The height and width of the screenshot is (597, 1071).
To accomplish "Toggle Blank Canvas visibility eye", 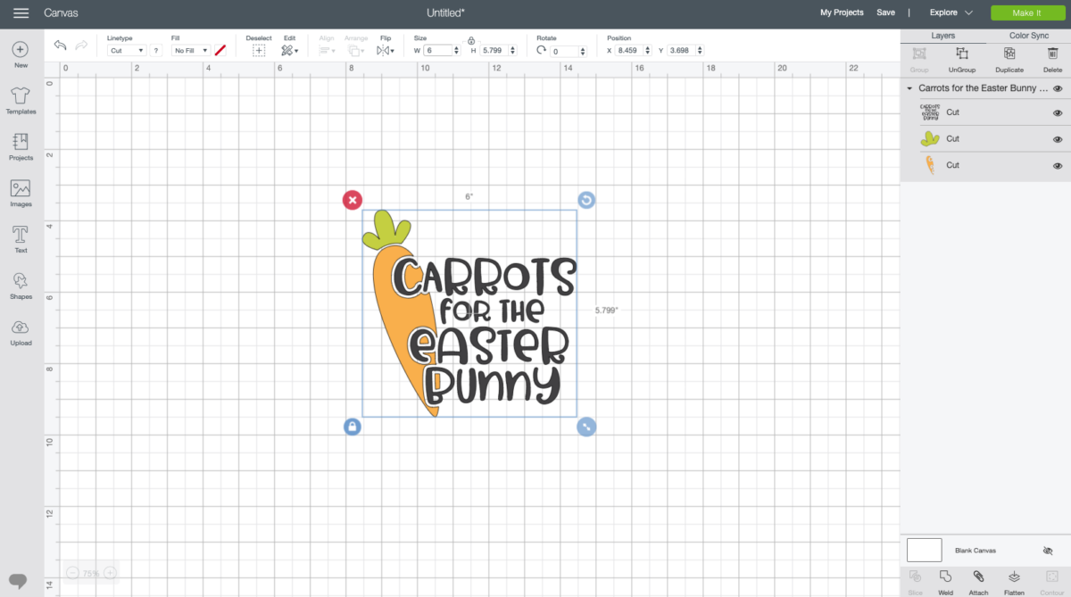I will (x=1048, y=551).
